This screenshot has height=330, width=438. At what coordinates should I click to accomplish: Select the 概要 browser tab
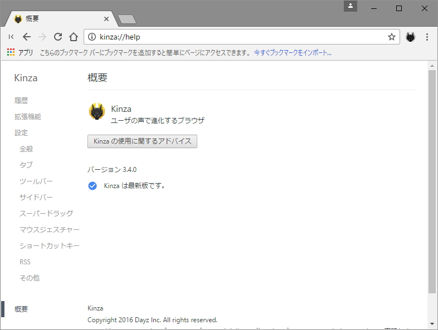pyautogui.click(x=60, y=19)
